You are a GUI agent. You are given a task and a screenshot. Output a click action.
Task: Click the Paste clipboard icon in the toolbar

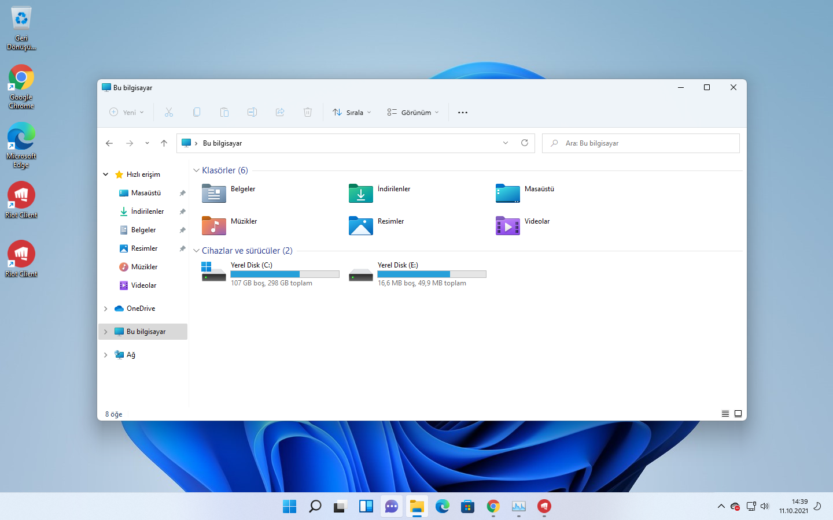point(224,112)
